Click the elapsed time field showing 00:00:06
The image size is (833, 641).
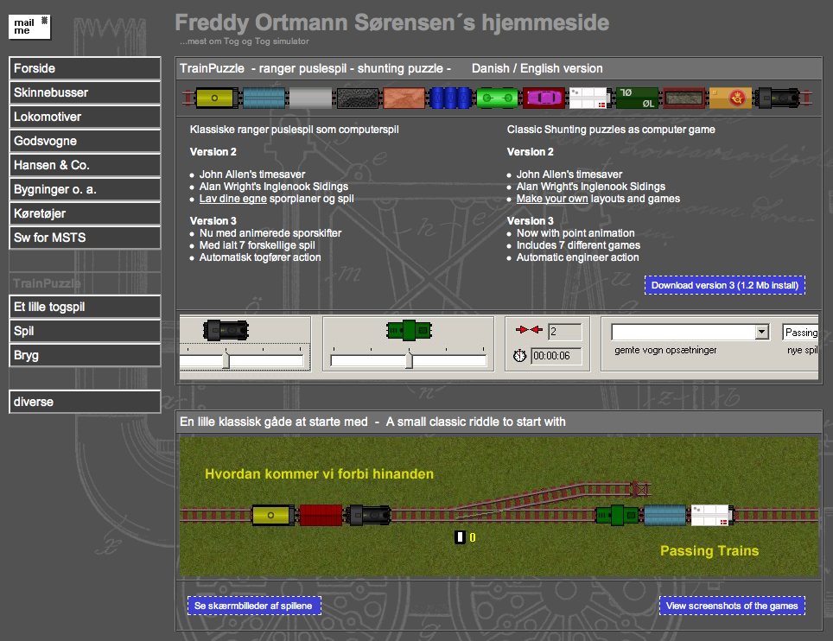pyautogui.click(x=556, y=356)
